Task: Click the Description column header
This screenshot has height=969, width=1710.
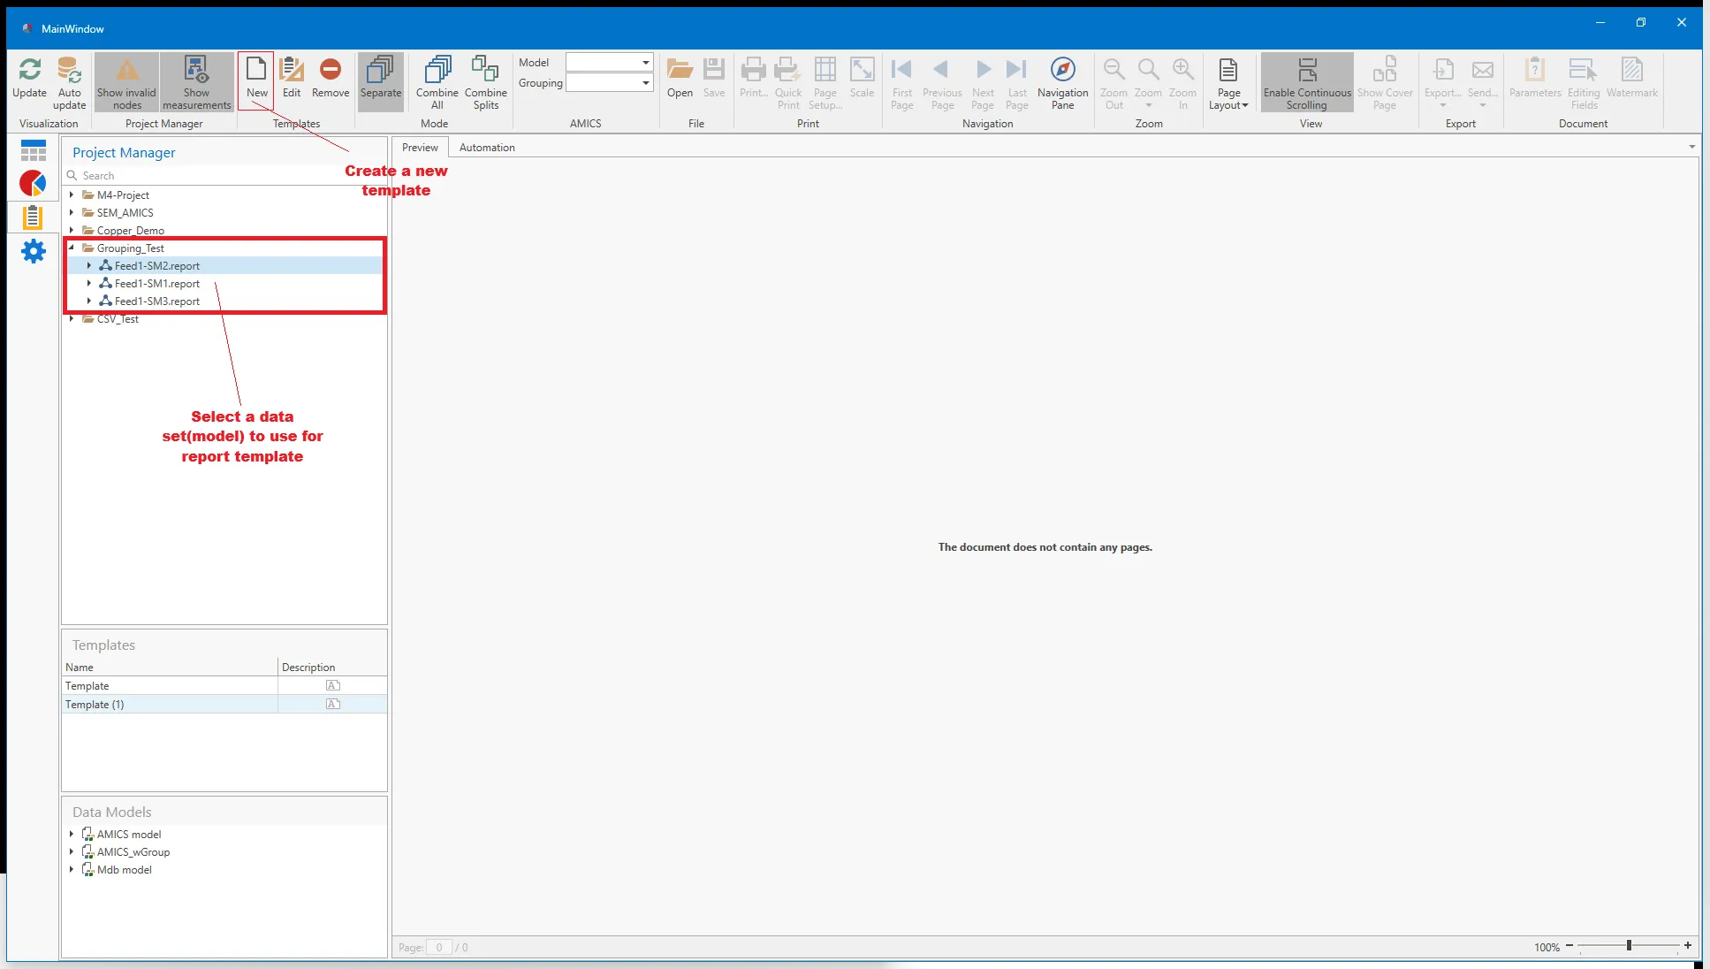Action: click(x=332, y=667)
